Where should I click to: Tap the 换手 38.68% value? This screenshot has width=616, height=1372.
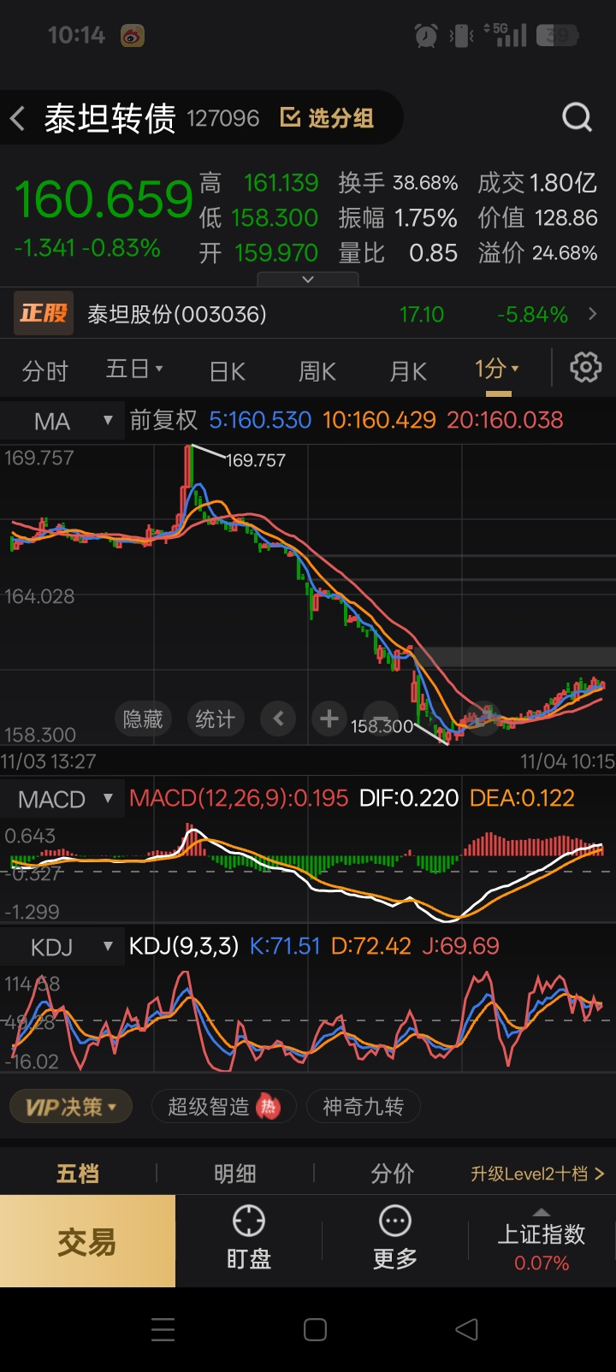click(425, 183)
